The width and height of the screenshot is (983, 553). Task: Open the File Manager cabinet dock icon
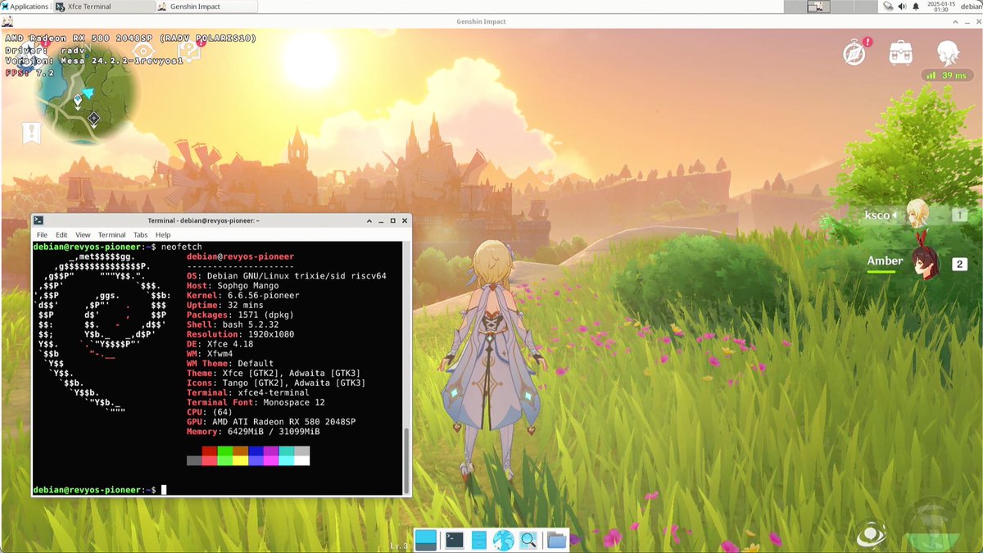[479, 540]
